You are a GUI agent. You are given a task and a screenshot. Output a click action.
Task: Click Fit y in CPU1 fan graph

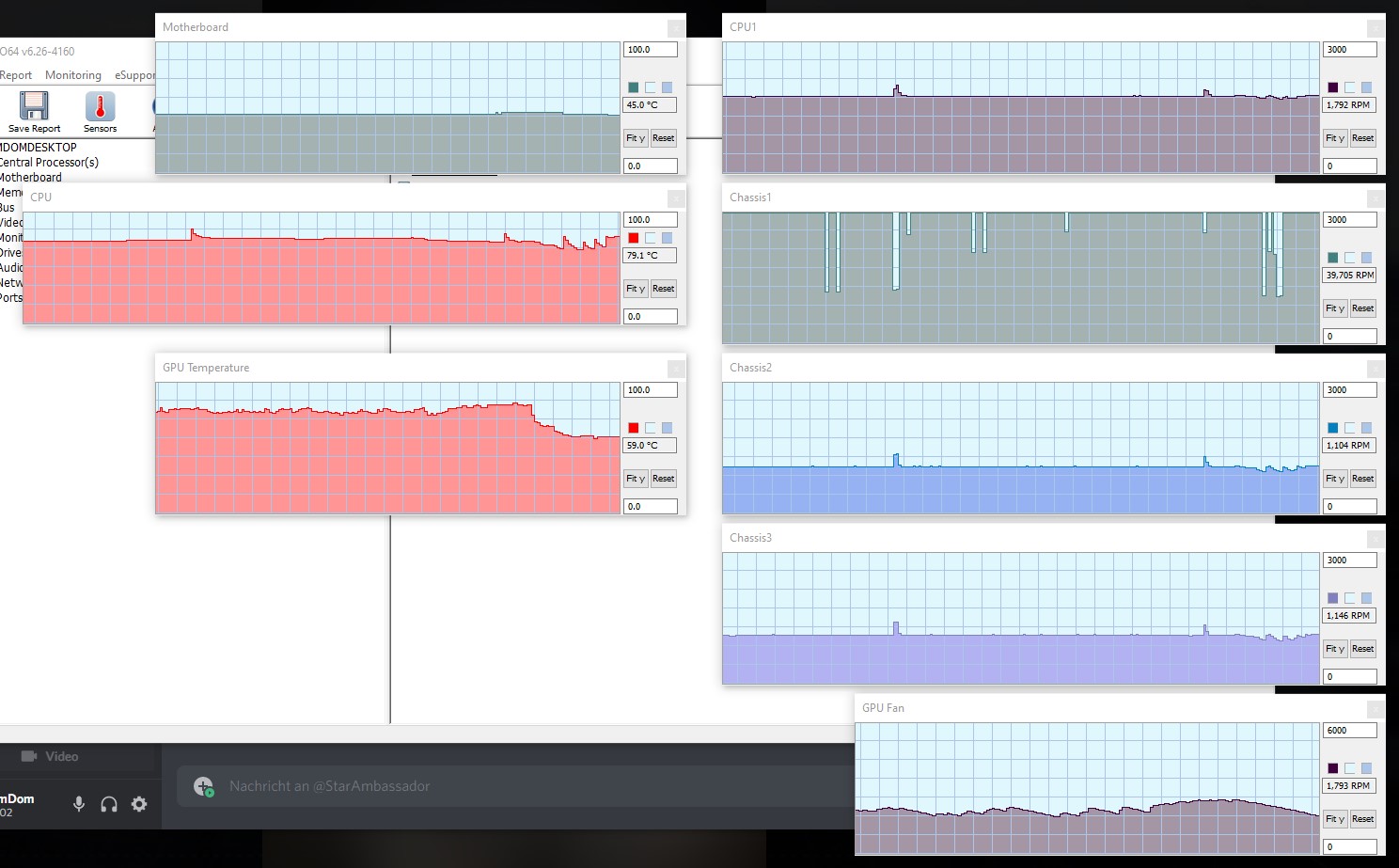pyautogui.click(x=1335, y=138)
